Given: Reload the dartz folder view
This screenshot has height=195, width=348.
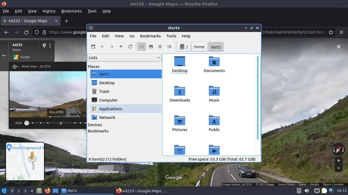Looking at the screenshot, I should [130, 47].
